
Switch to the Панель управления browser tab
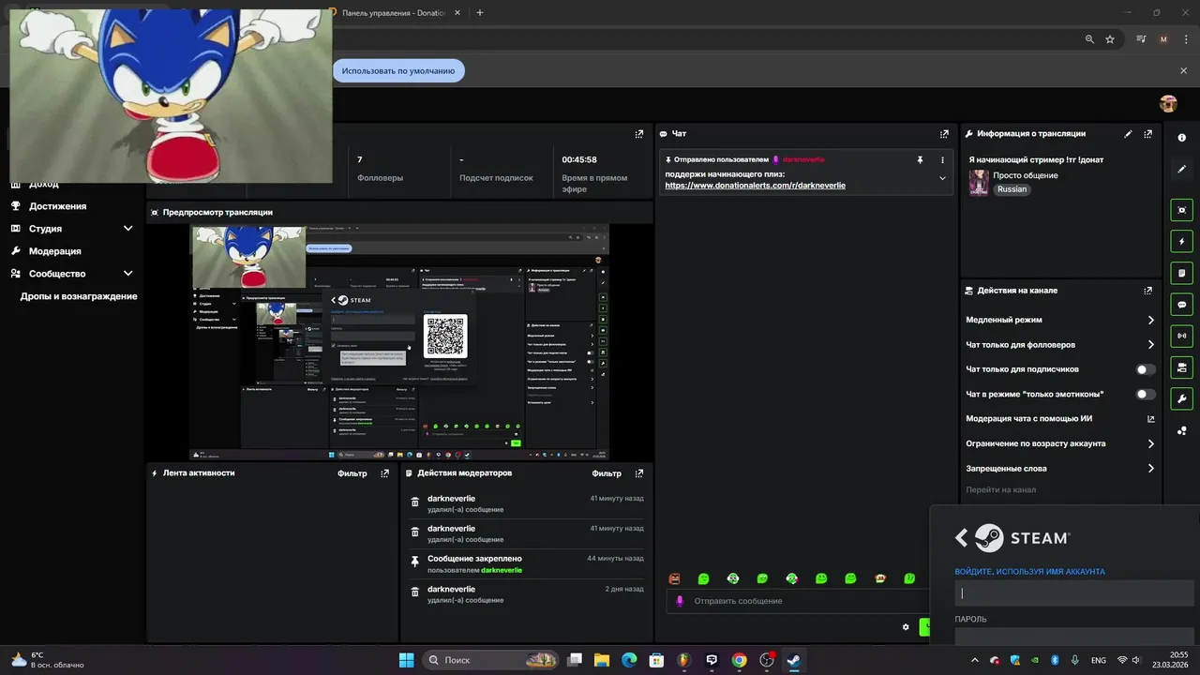[394, 12]
